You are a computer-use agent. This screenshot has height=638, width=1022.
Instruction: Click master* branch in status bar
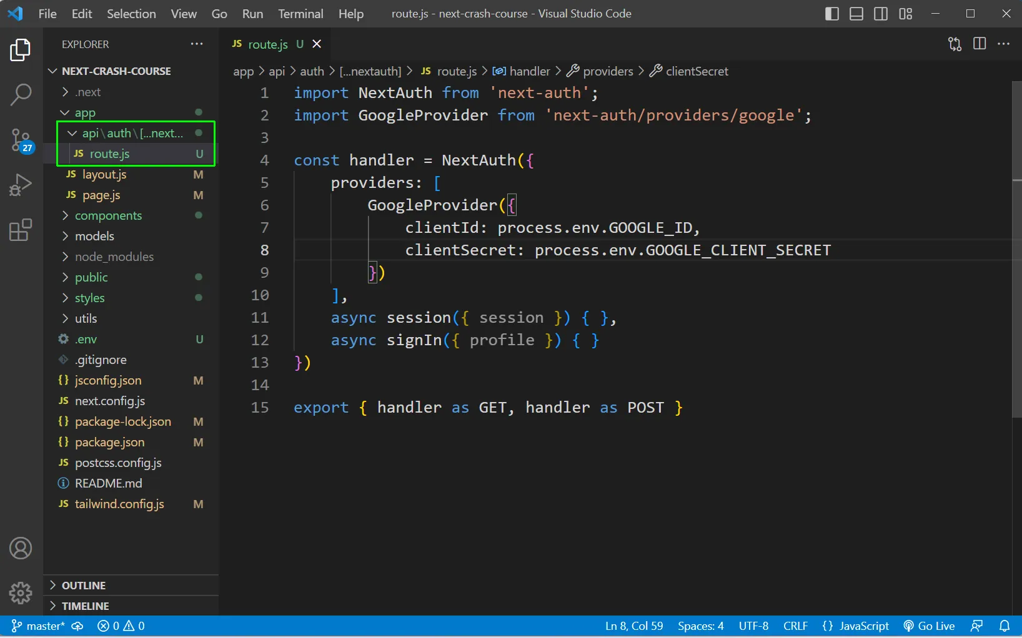(38, 626)
